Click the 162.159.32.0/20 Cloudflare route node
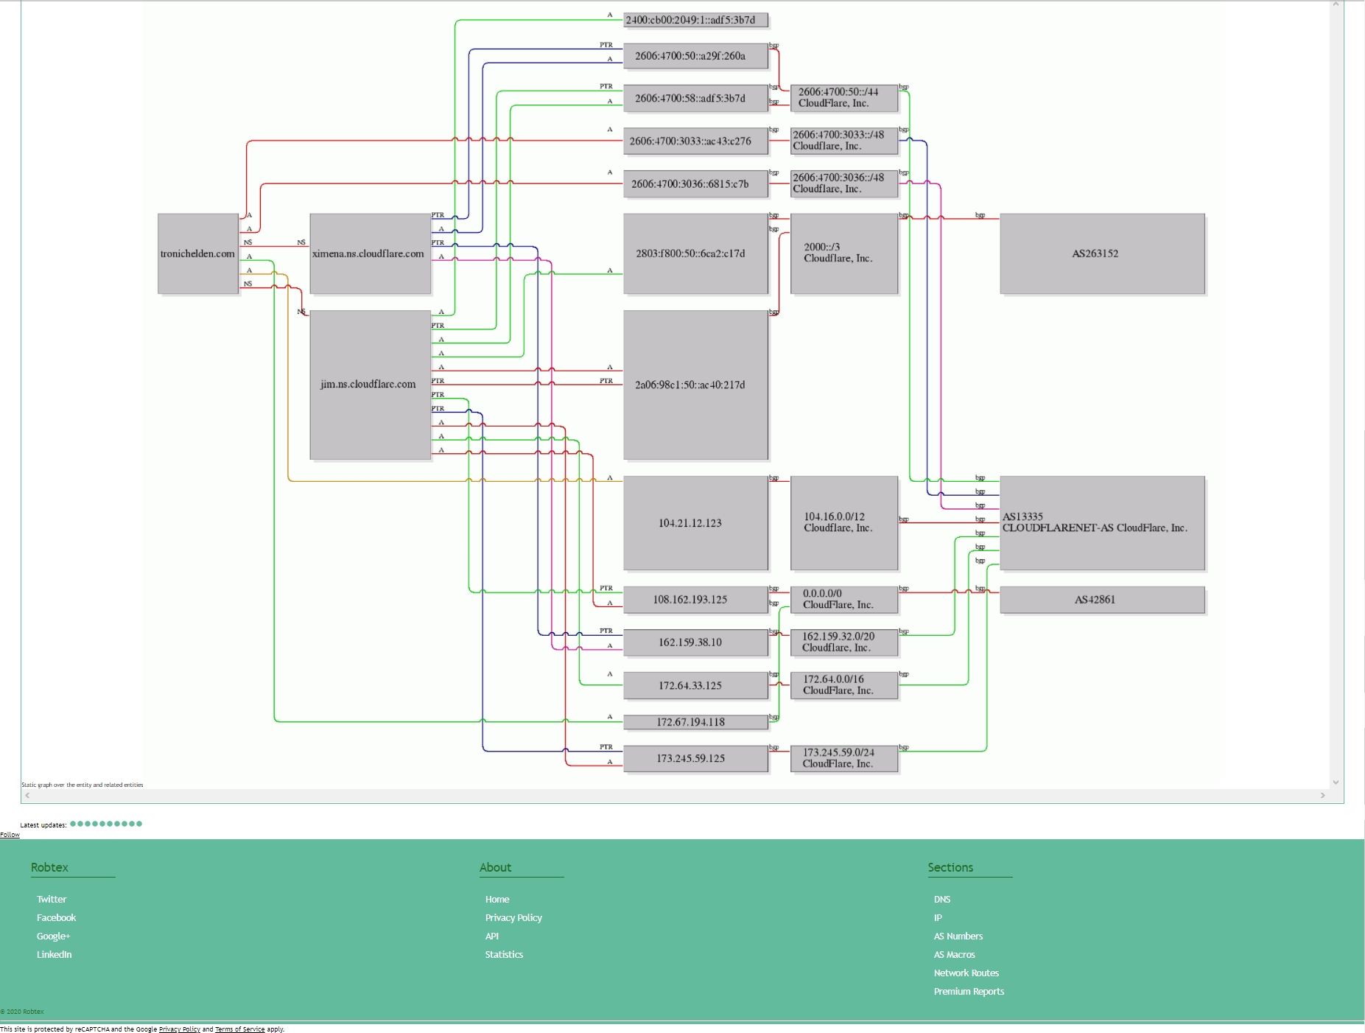Viewport: 1365px width, 1033px height. click(844, 642)
